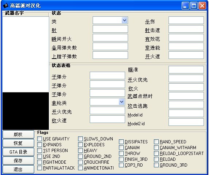Open the GTA 目录 button

pos(18,152)
